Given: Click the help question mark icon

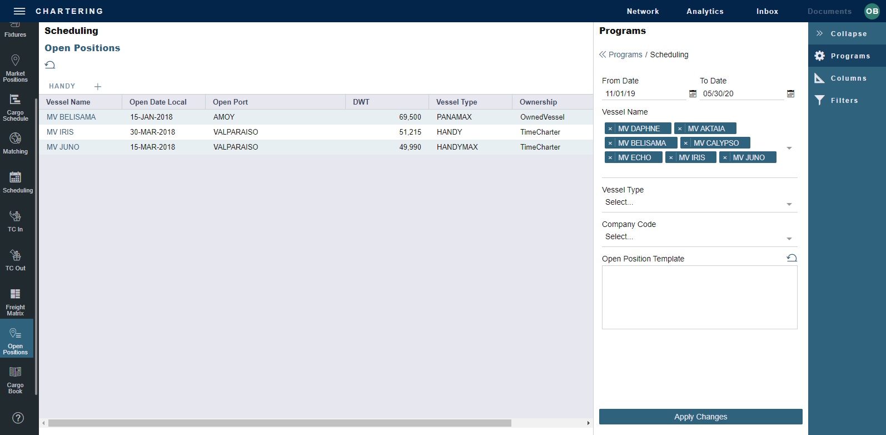Looking at the screenshot, I should coord(18,418).
